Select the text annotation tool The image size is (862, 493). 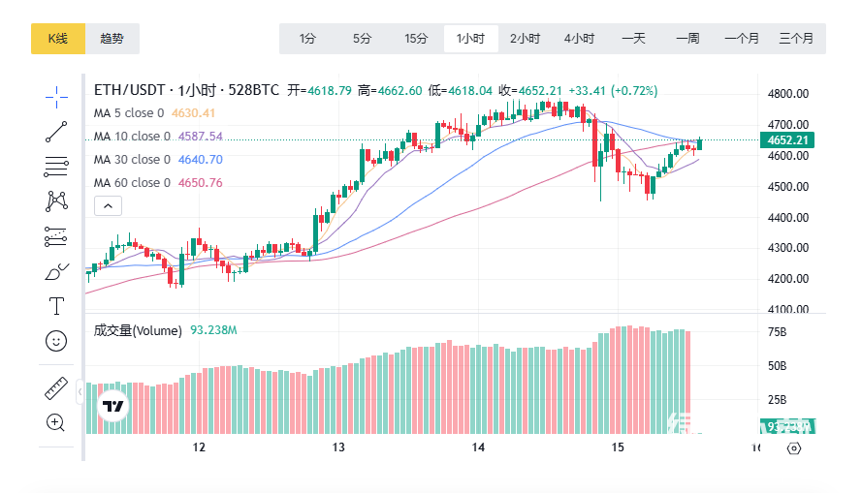[56, 306]
